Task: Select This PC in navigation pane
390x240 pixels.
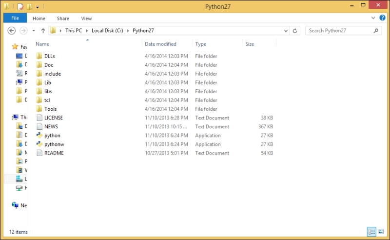Action: tap(20, 117)
